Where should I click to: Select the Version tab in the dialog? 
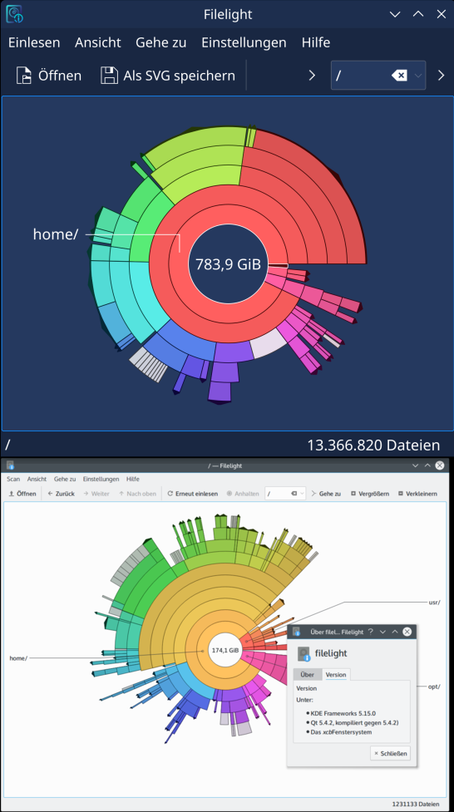336,674
